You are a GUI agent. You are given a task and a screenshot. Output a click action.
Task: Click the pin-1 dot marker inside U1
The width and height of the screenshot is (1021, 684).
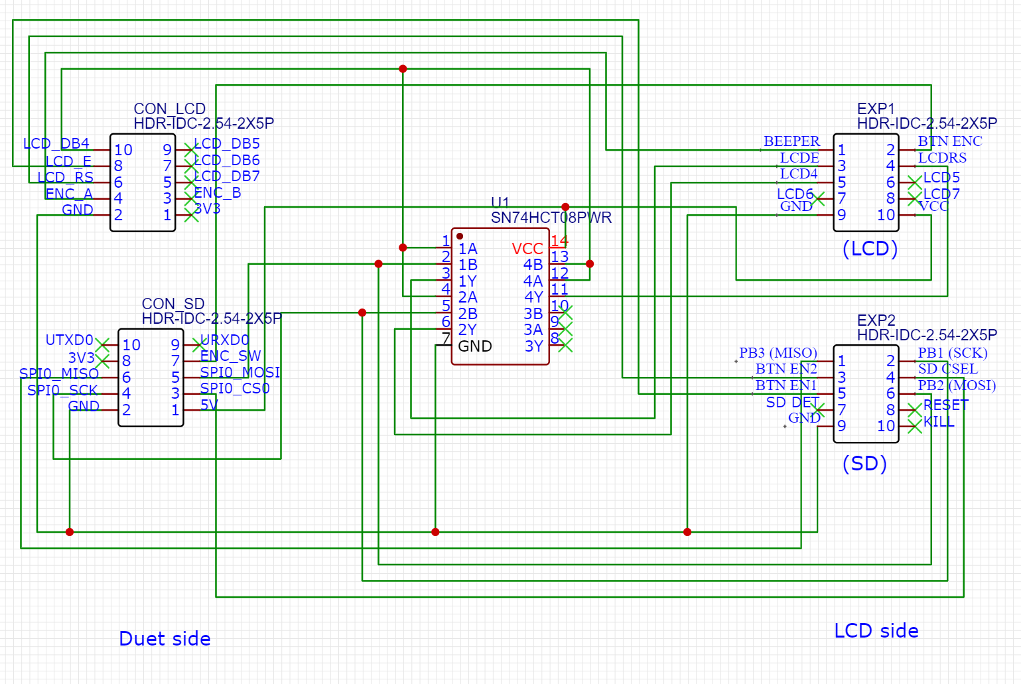(x=460, y=237)
